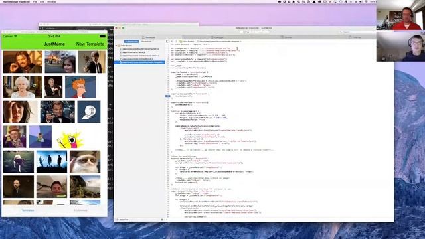
Task: Open the NativeScript Inspector application menu
Action: (17, 1)
